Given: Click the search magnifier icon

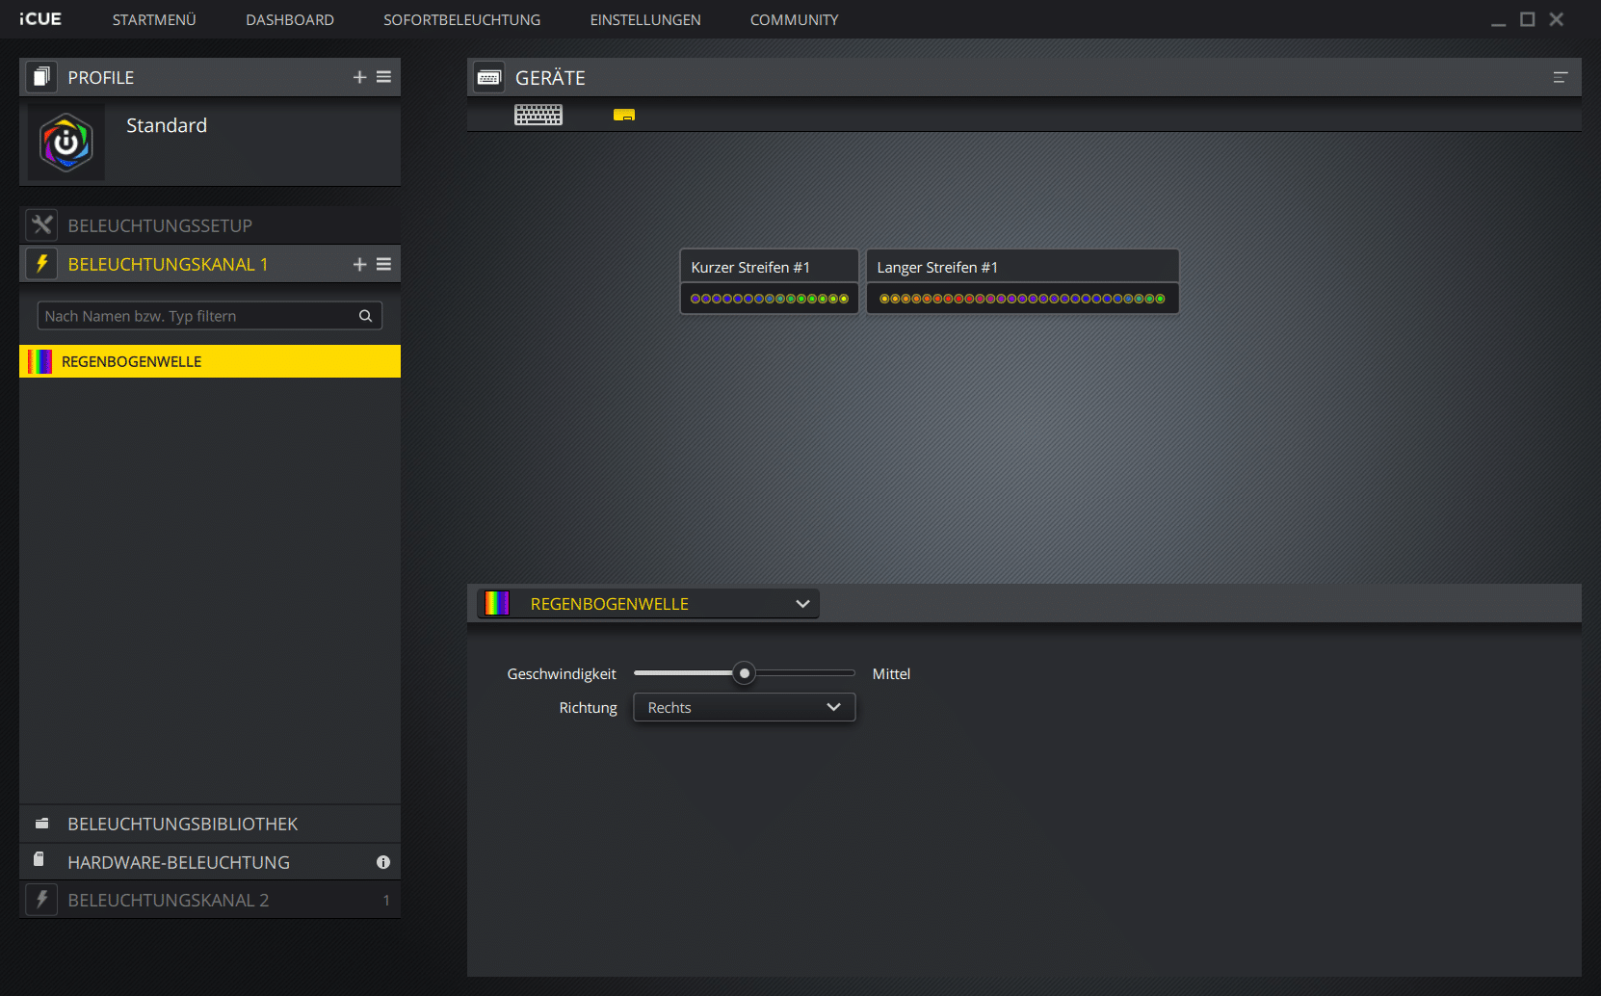Looking at the screenshot, I should [365, 316].
